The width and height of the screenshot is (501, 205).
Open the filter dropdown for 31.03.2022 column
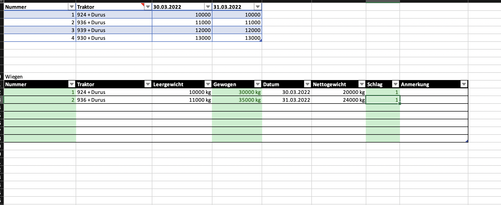pyautogui.click(x=258, y=7)
